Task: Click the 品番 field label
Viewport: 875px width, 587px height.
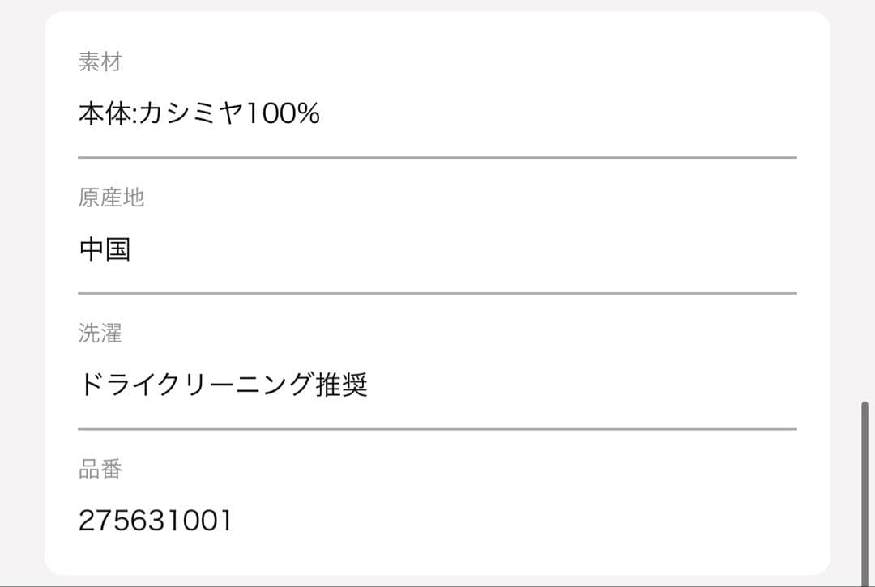Action: (100, 469)
